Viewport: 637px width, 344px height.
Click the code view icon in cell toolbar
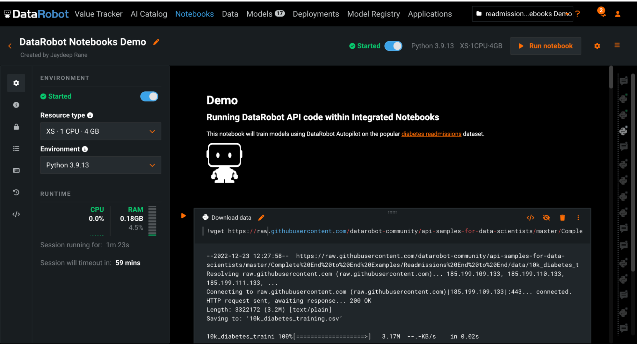pyautogui.click(x=530, y=218)
